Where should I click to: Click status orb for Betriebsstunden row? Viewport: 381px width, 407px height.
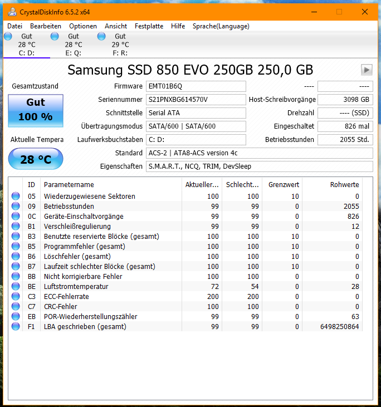coord(16,207)
